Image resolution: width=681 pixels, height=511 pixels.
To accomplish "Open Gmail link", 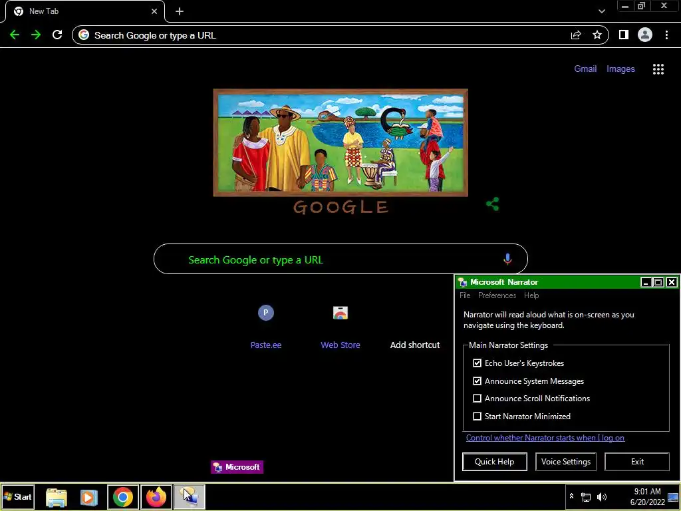I will click(x=585, y=69).
